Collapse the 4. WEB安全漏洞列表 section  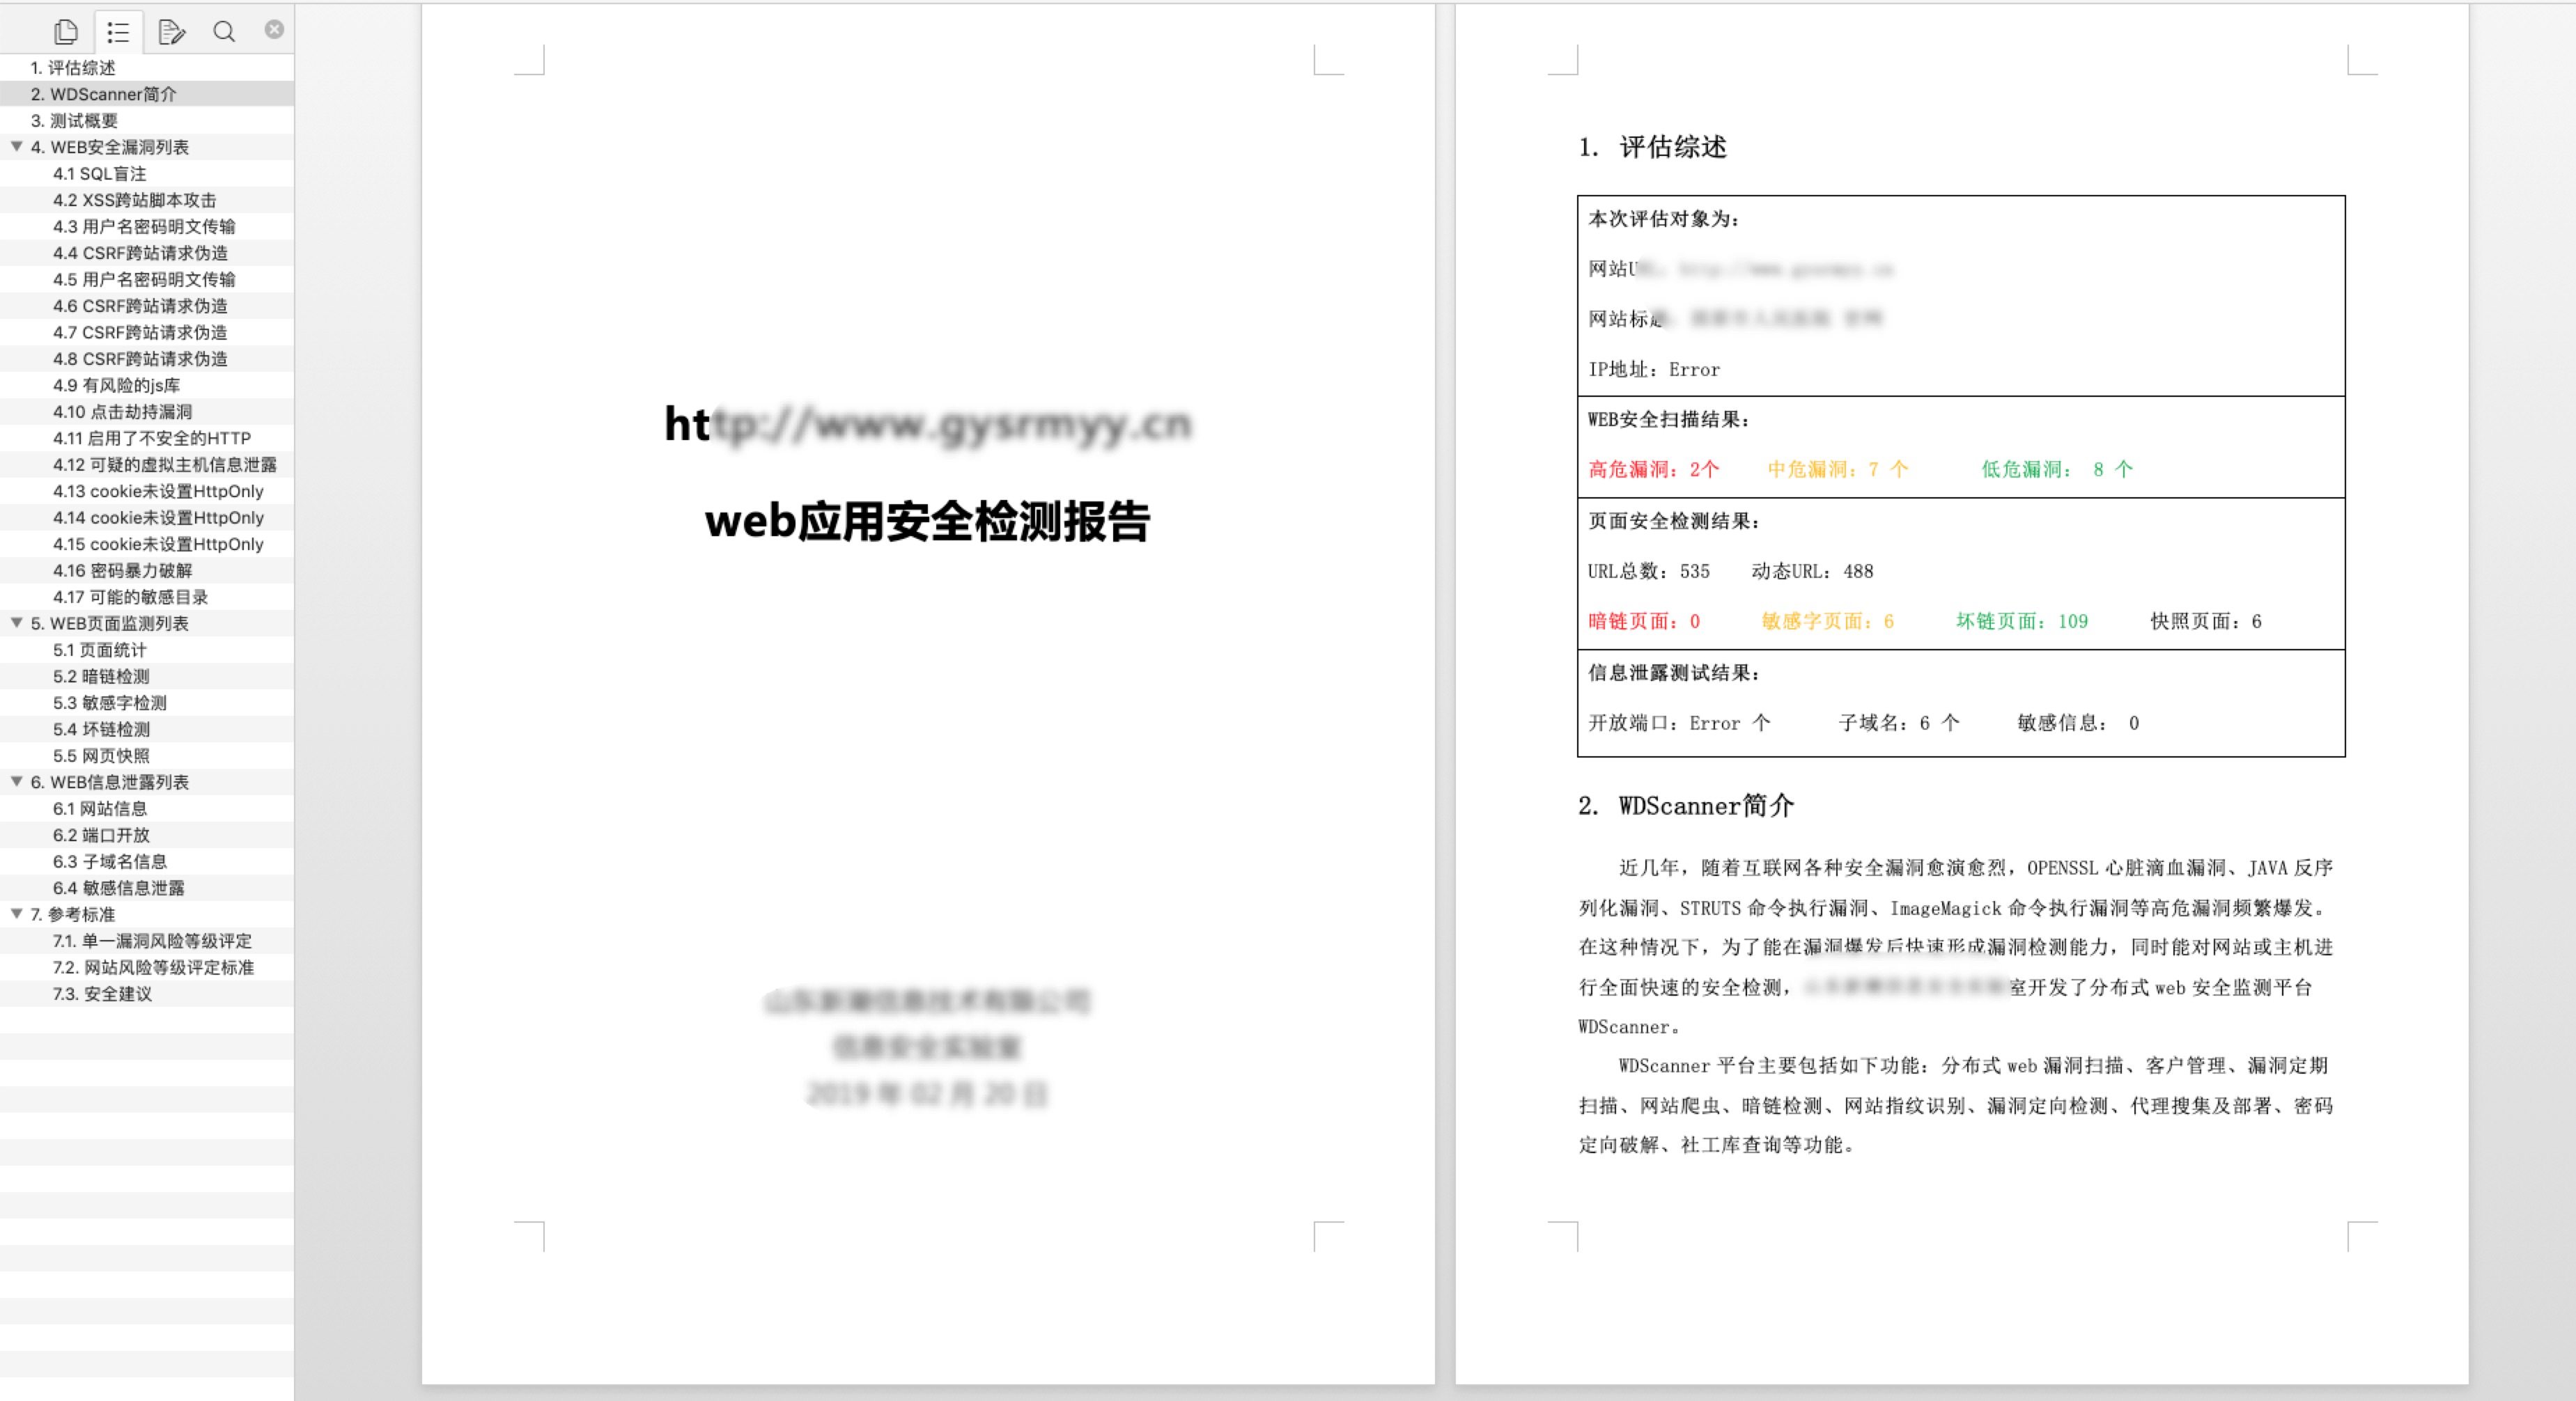(17, 146)
